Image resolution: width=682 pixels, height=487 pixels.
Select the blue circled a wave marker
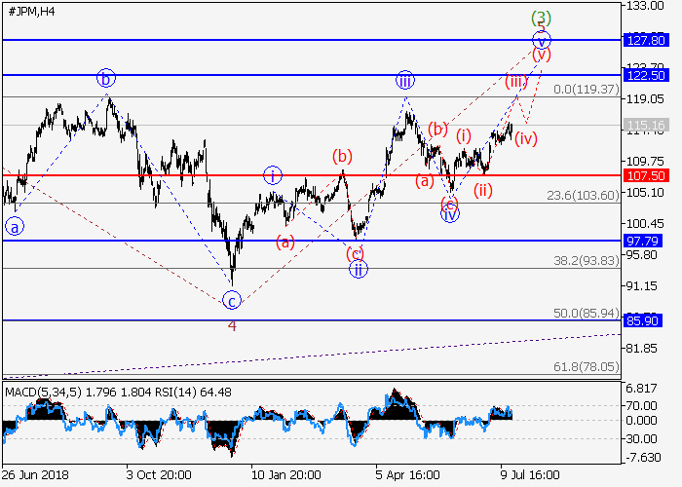[15, 226]
